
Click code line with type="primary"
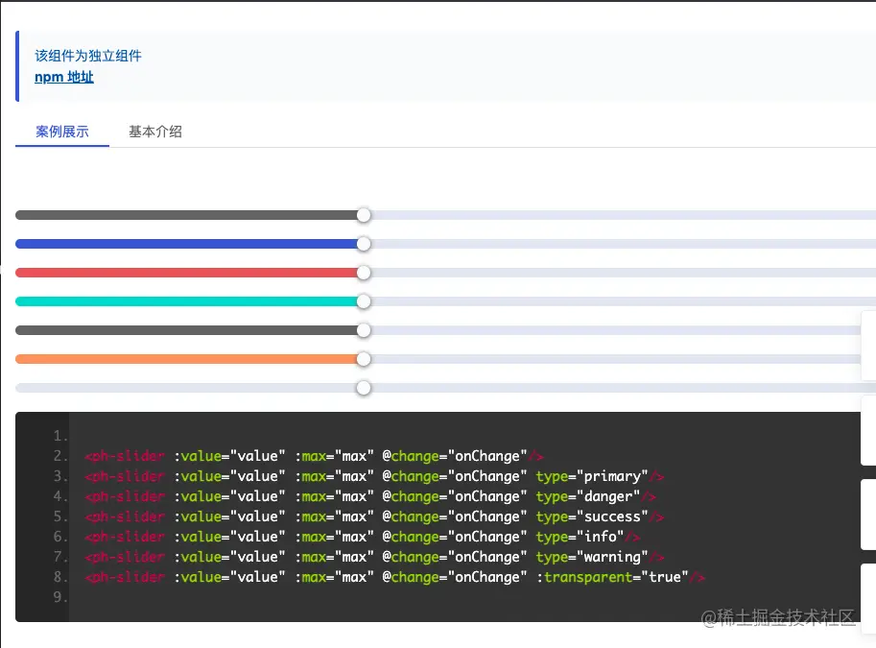point(374,476)
